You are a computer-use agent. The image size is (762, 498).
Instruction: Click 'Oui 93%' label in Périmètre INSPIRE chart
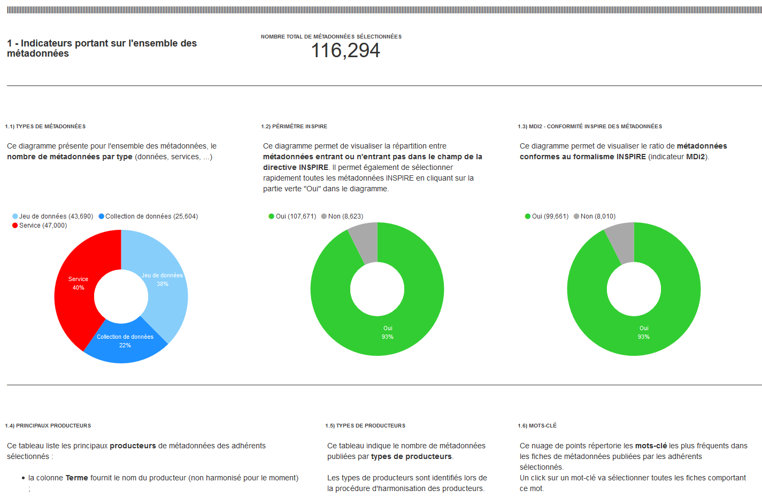click(x=388, y=332)
